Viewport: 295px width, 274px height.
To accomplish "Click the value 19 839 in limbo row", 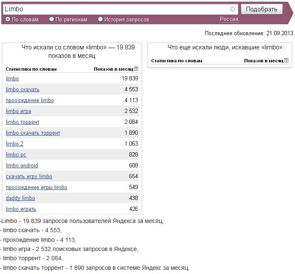I will [x=130, y=78].
